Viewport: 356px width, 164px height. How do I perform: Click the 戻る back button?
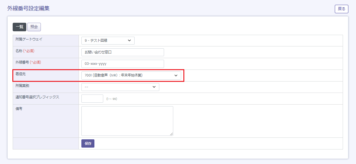pos(341,9)
